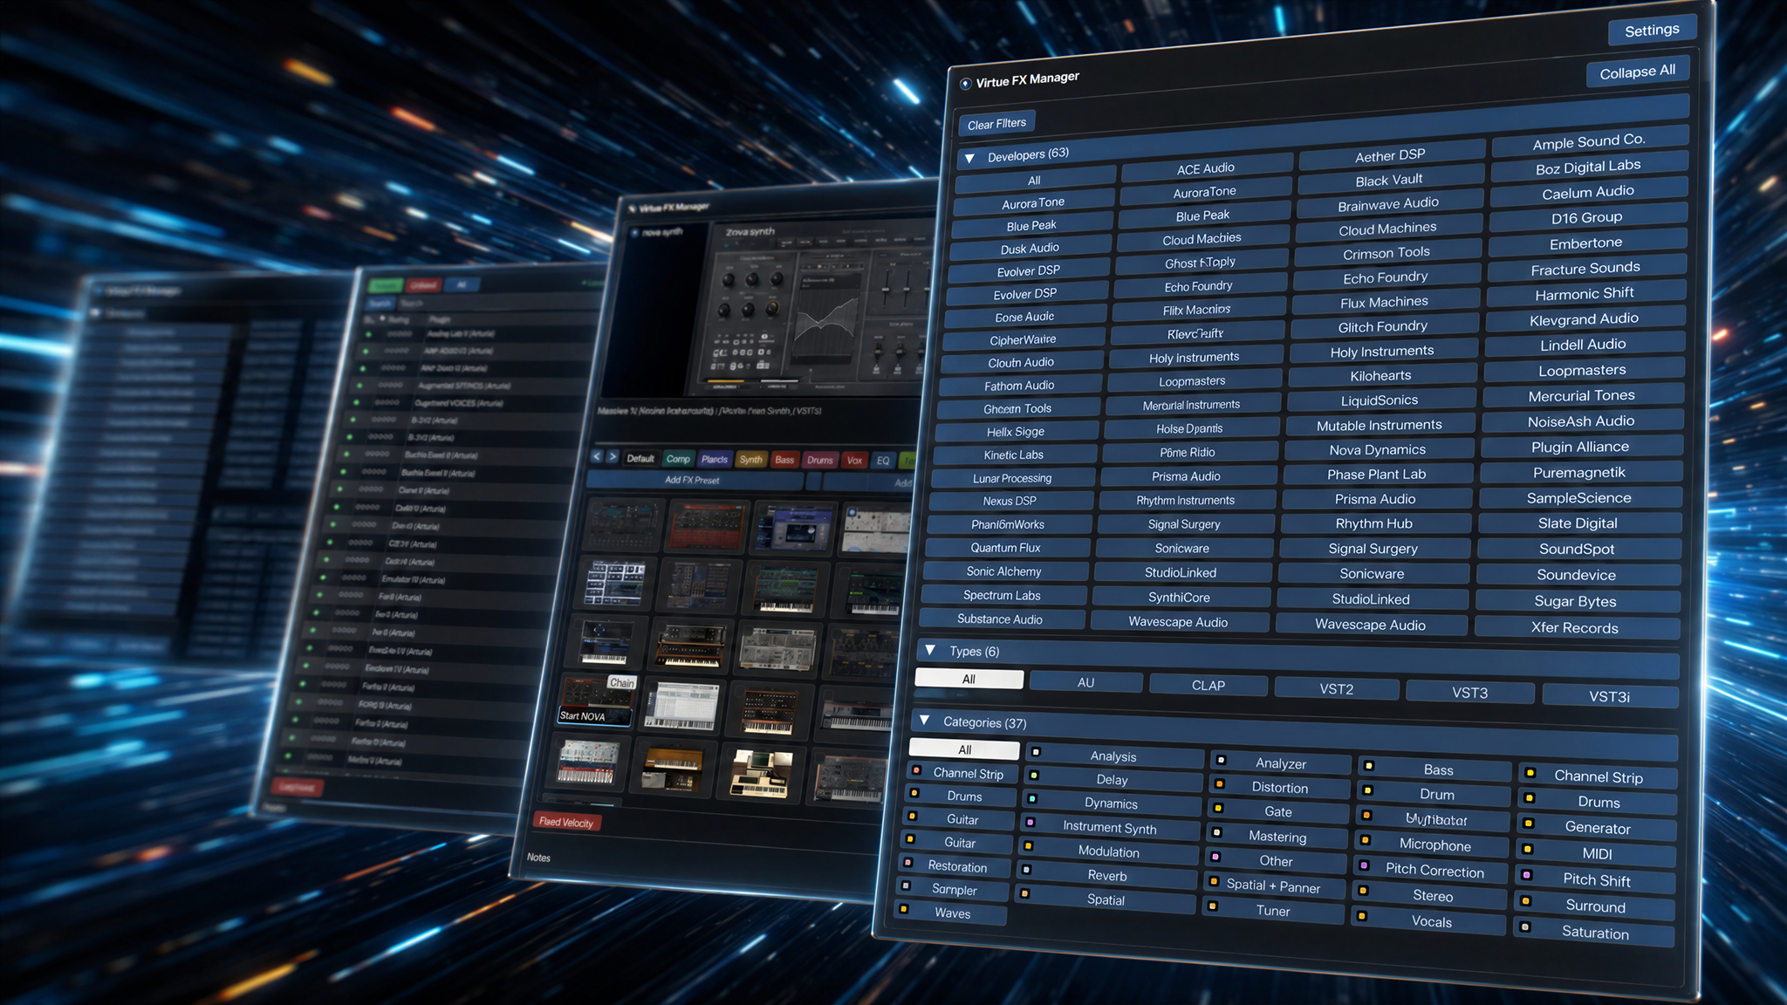Image resolution: width=1787 pixels, height=1005 pixels.
Task: Filter by developer Ample Sound Co.
Action: (1589, 141)
